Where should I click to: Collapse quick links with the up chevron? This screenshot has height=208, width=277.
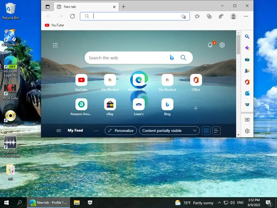pyautogui.click(x=206, y=66)
